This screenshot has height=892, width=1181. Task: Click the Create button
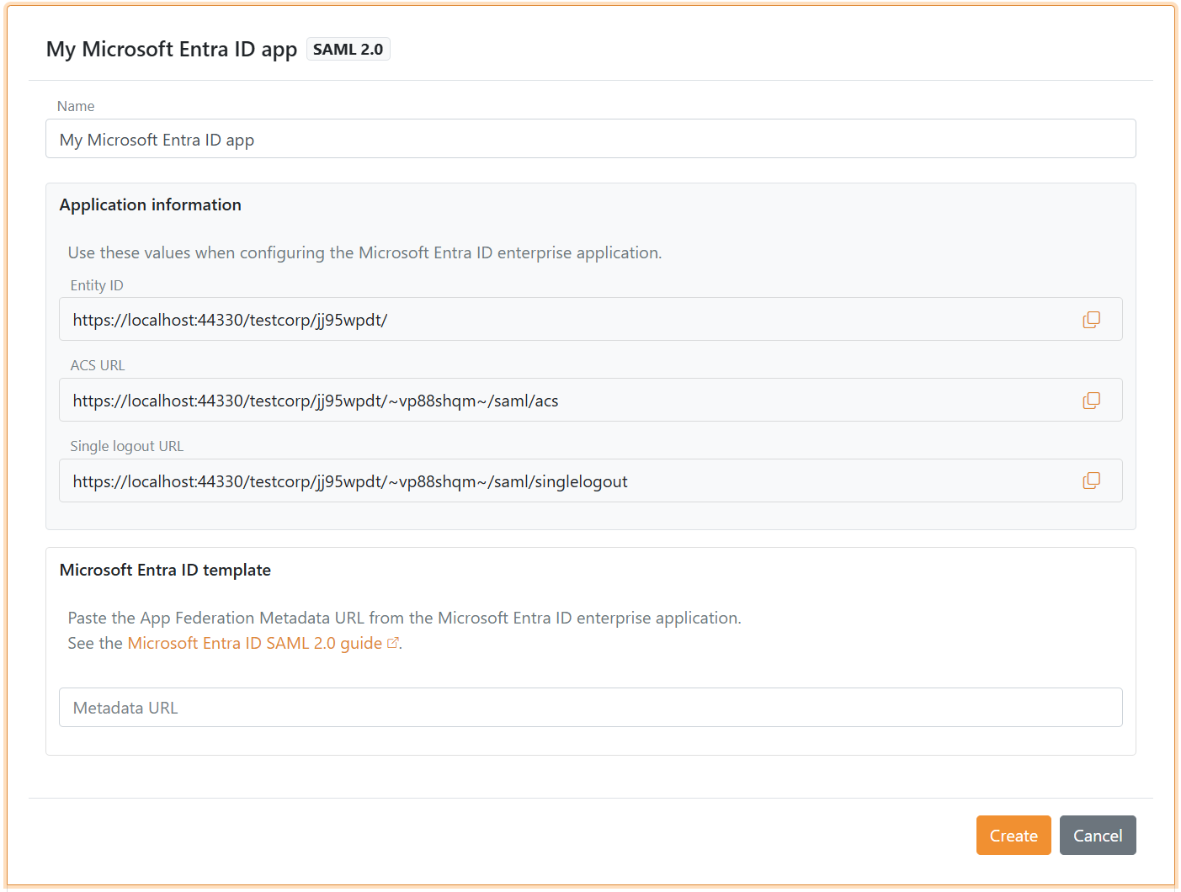coord(1013,835)
